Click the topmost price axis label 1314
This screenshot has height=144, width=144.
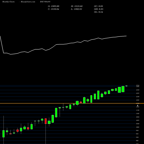click(138, 86)
